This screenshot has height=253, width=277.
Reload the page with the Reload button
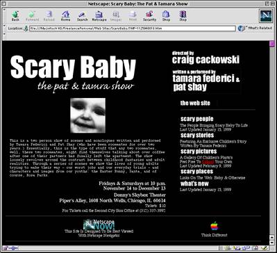coord(49,16)
